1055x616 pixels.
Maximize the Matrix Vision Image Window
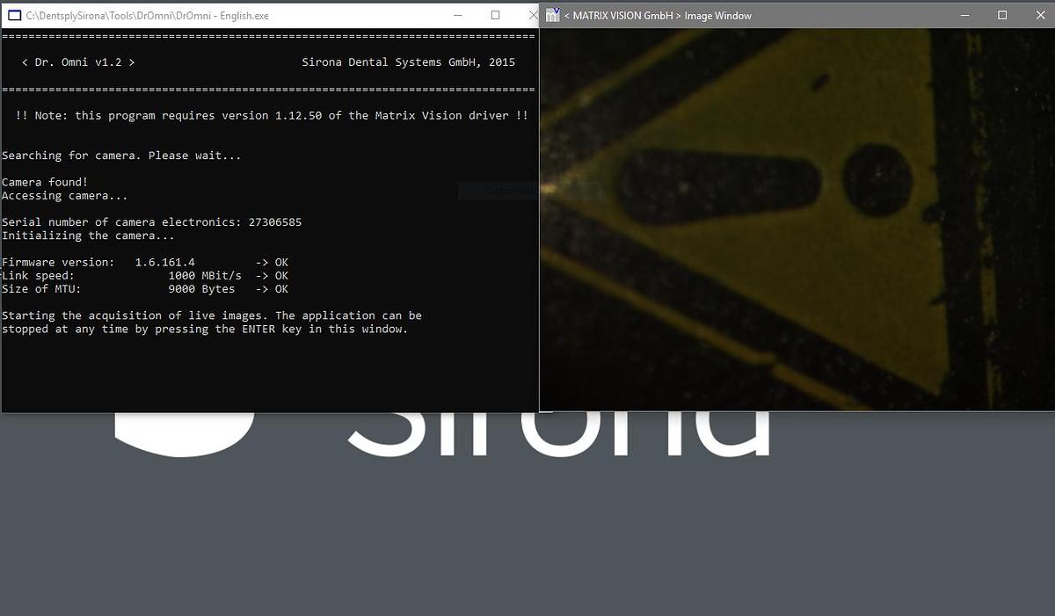tap(1002, 15)
